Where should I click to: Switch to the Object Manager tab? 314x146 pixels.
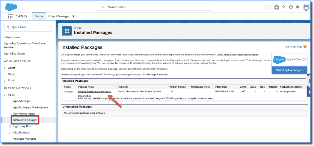(x=59, y=16)
